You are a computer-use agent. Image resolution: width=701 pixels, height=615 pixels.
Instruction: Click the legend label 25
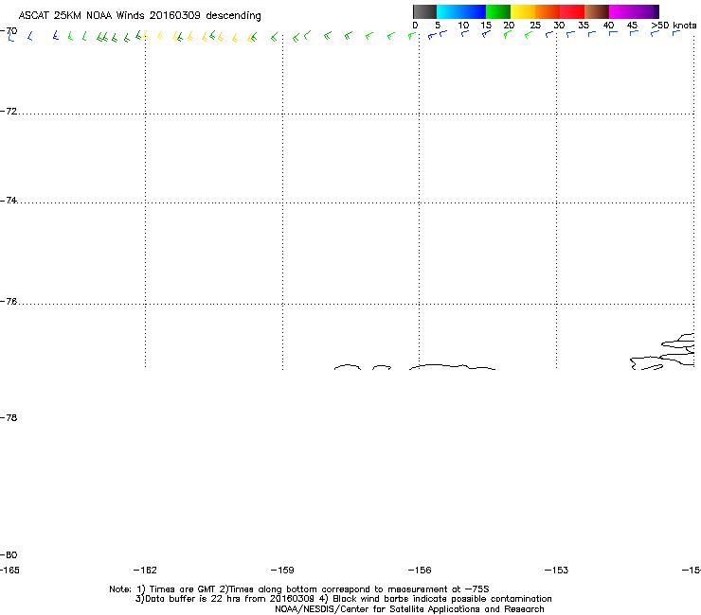535,26
